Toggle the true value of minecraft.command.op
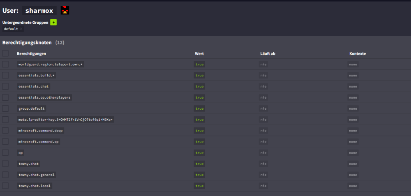411x196 pixels. click(x=199, y=141)
